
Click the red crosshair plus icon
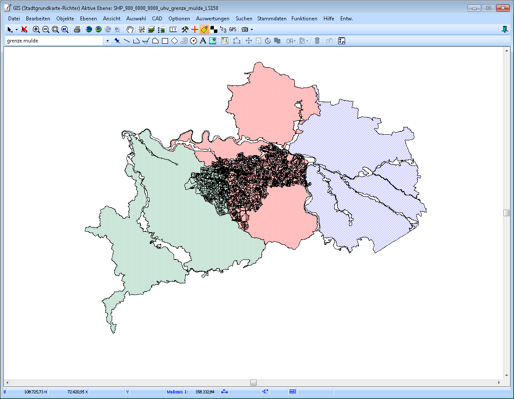pos(195,29)
